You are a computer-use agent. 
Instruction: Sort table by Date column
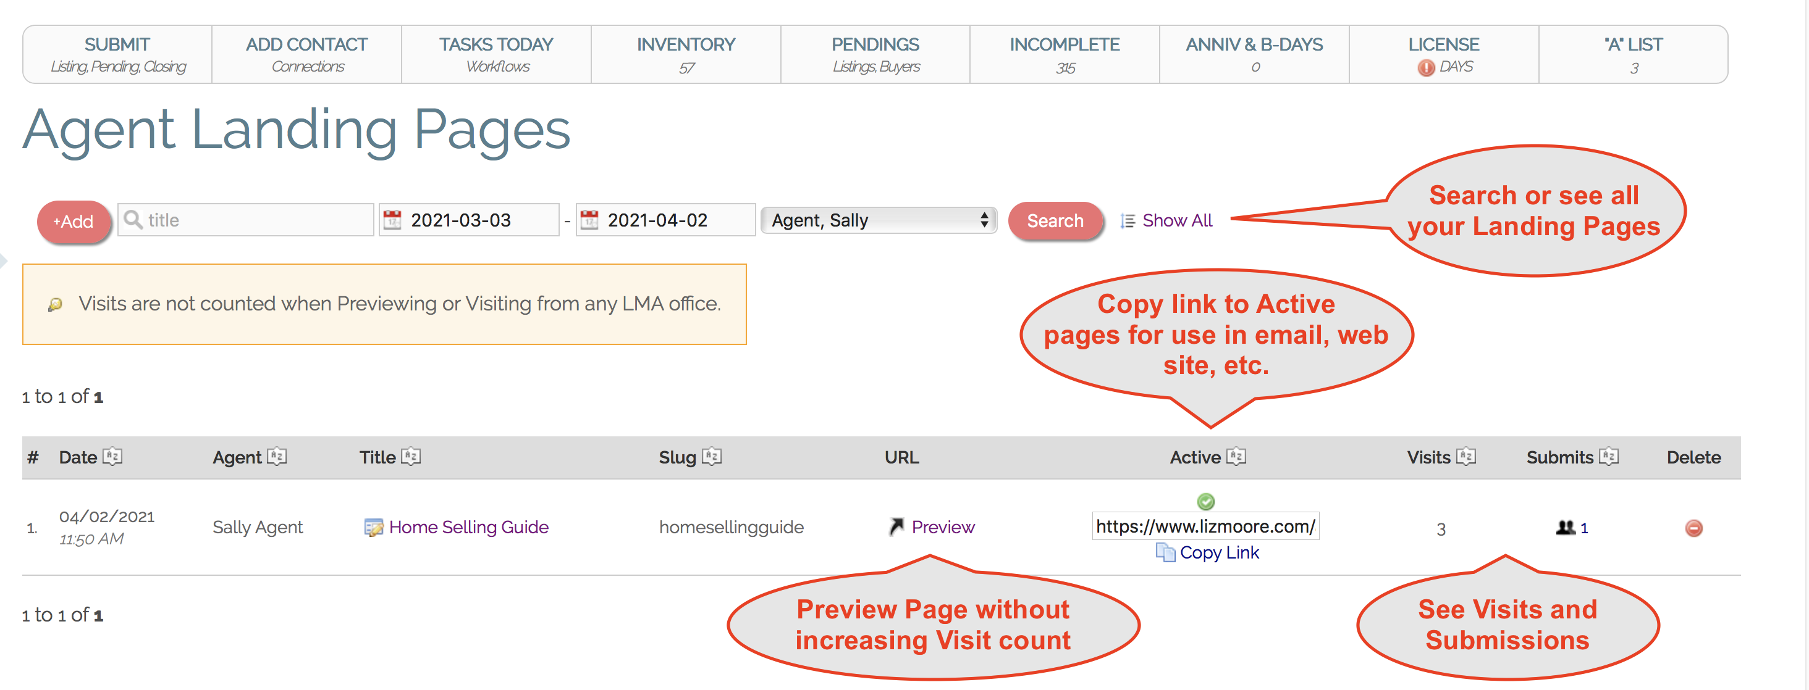click(x=113, y=457)
